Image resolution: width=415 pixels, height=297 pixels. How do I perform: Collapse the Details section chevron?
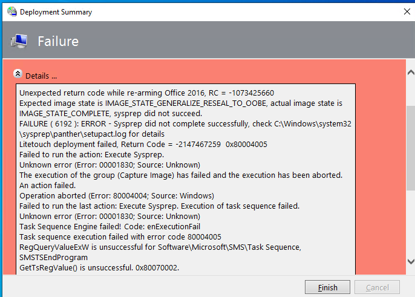18,74
